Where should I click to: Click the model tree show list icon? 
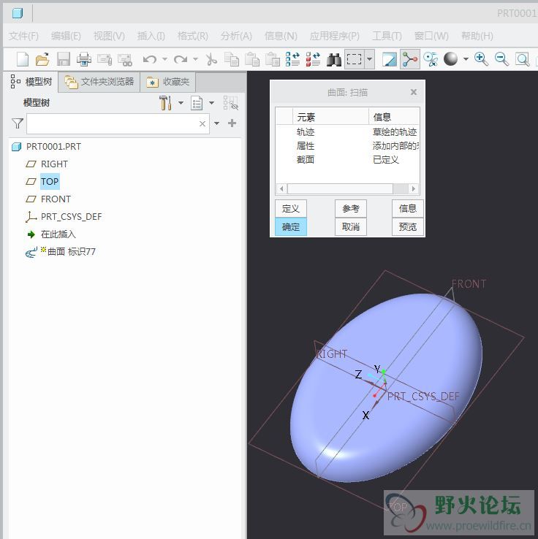[197, 103]
